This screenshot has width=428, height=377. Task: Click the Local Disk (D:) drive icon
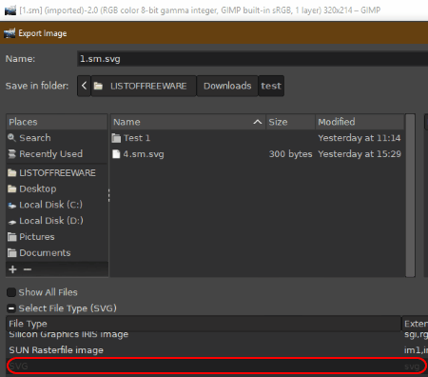(12, 222)
